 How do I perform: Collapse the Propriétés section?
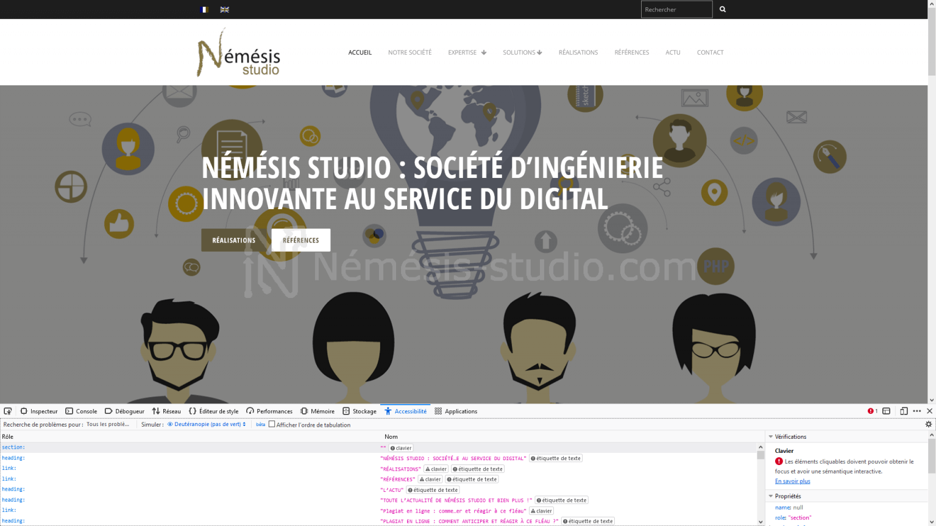770,496
